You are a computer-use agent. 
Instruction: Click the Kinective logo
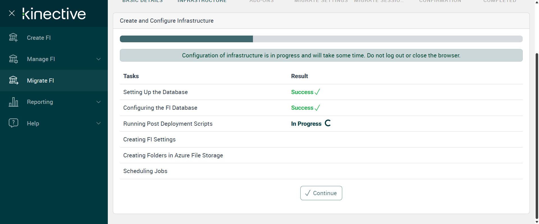pos(54,14)
